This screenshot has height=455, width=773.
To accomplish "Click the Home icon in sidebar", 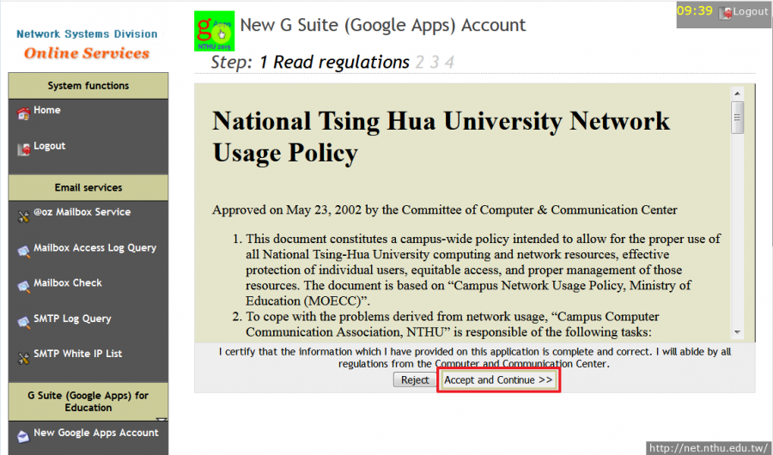I will (23, 114).
